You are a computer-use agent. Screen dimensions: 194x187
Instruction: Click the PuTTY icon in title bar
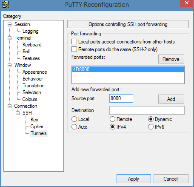(6, 4)
